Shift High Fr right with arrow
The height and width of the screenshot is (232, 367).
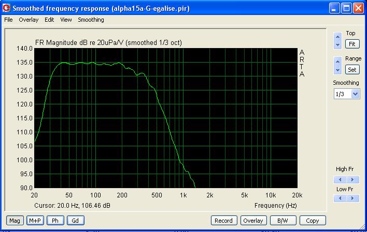click(352, 179)
